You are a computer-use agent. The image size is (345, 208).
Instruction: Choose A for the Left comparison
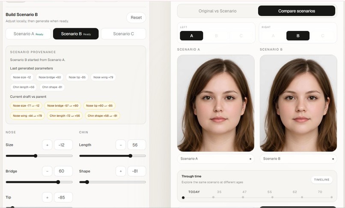(x=191, y=36)
